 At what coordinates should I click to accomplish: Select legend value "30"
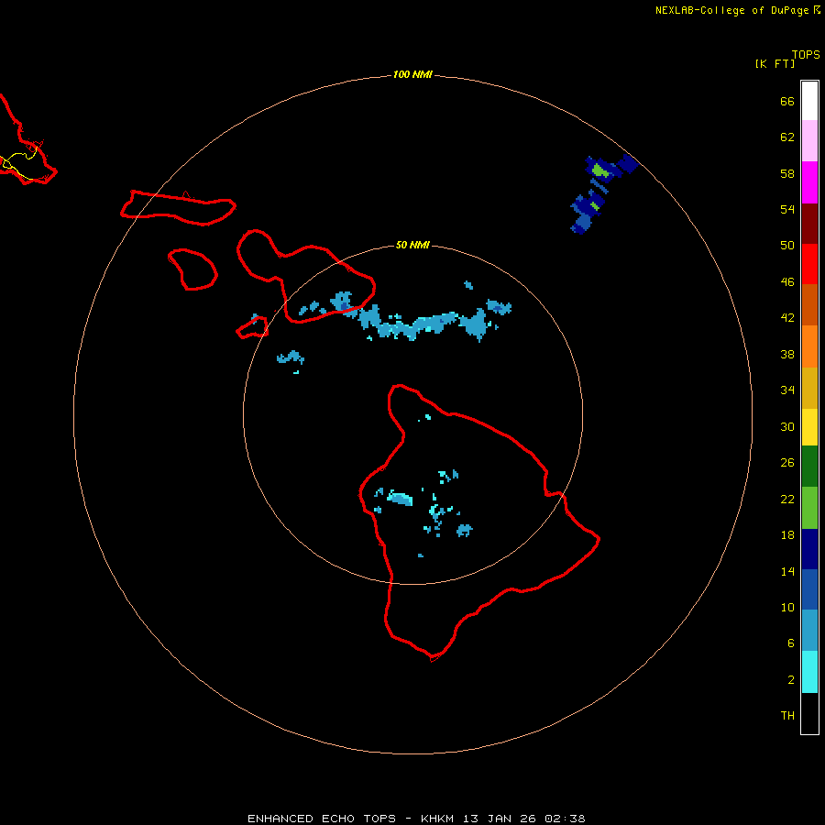[787, 426]
